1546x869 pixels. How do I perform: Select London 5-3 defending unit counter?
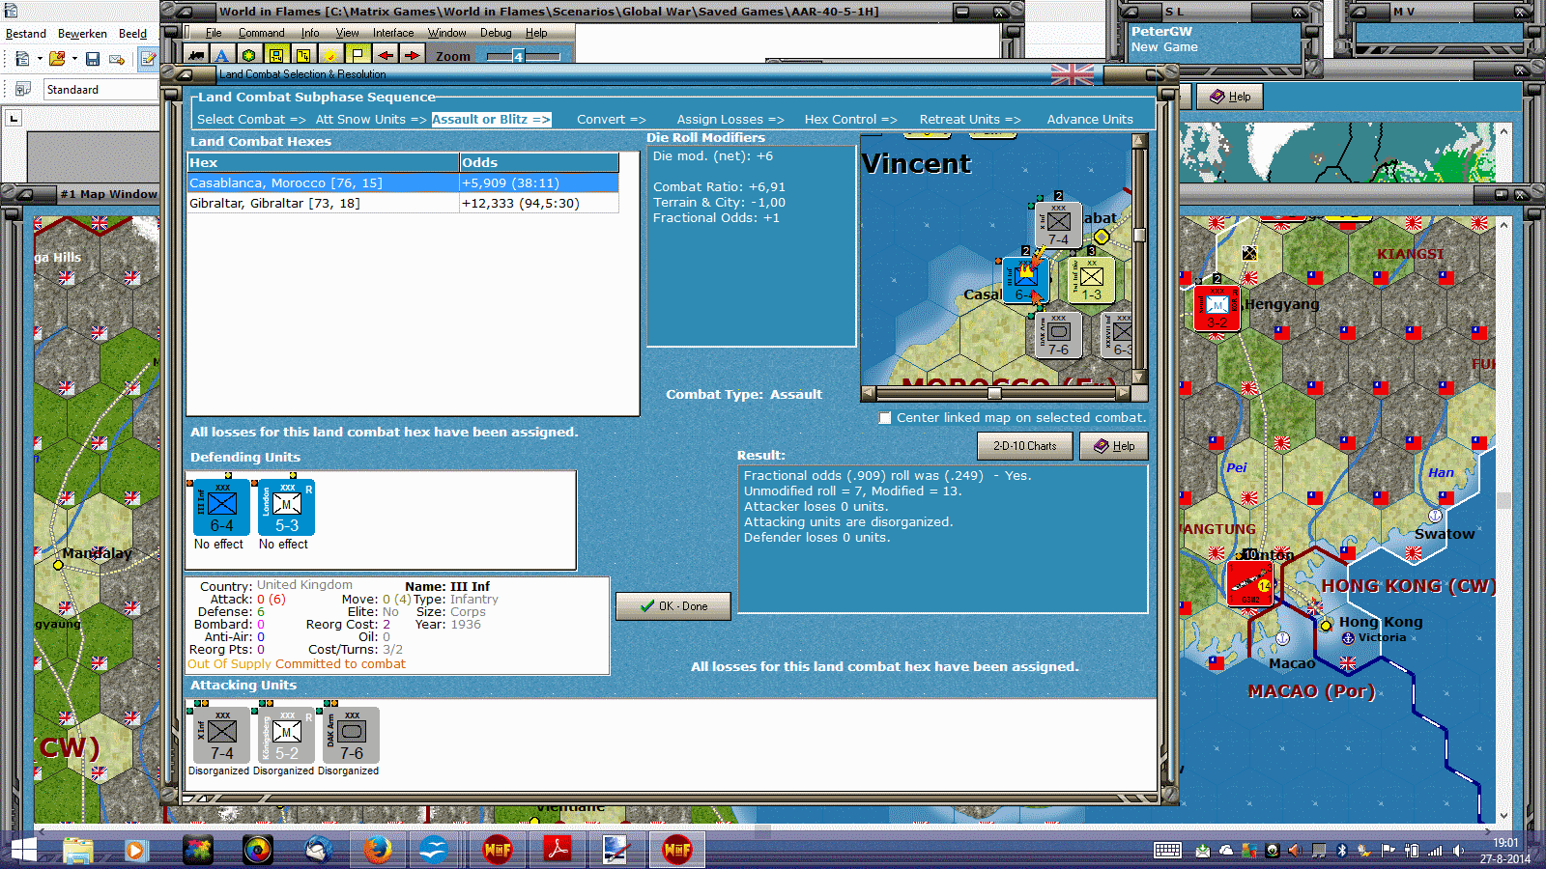tap(286, 508)
